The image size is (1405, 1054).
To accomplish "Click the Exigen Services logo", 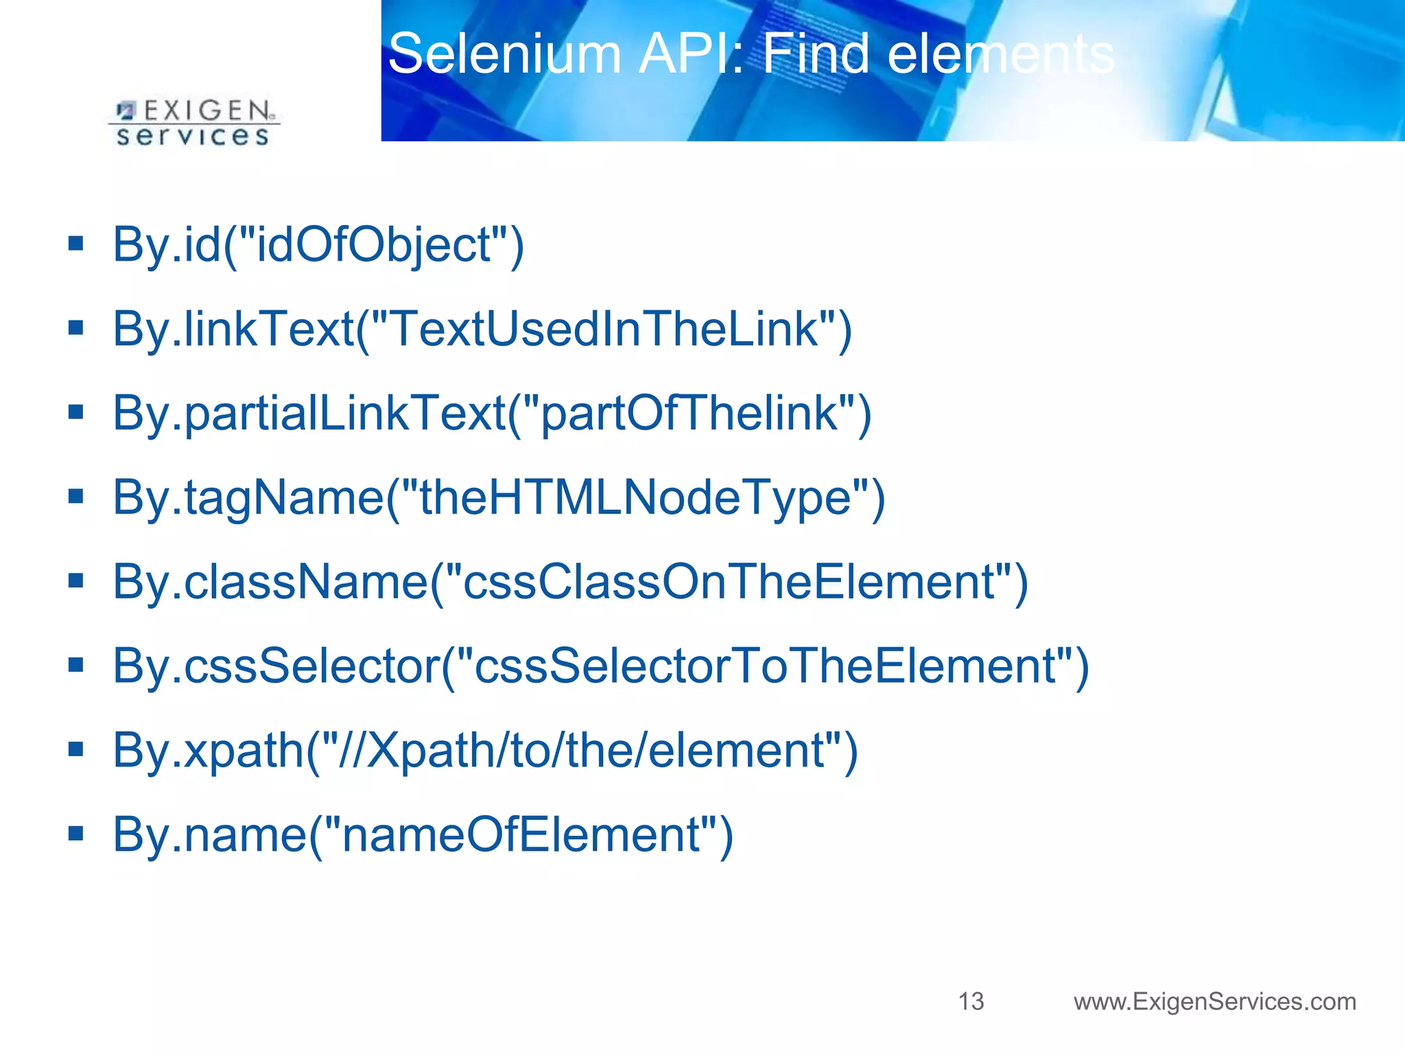I will click(x=194, y=123).
